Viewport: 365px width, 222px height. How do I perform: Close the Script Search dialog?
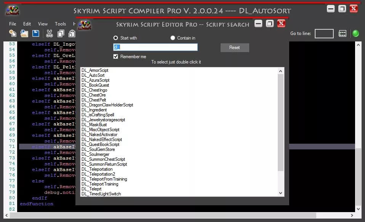[281, 24]
